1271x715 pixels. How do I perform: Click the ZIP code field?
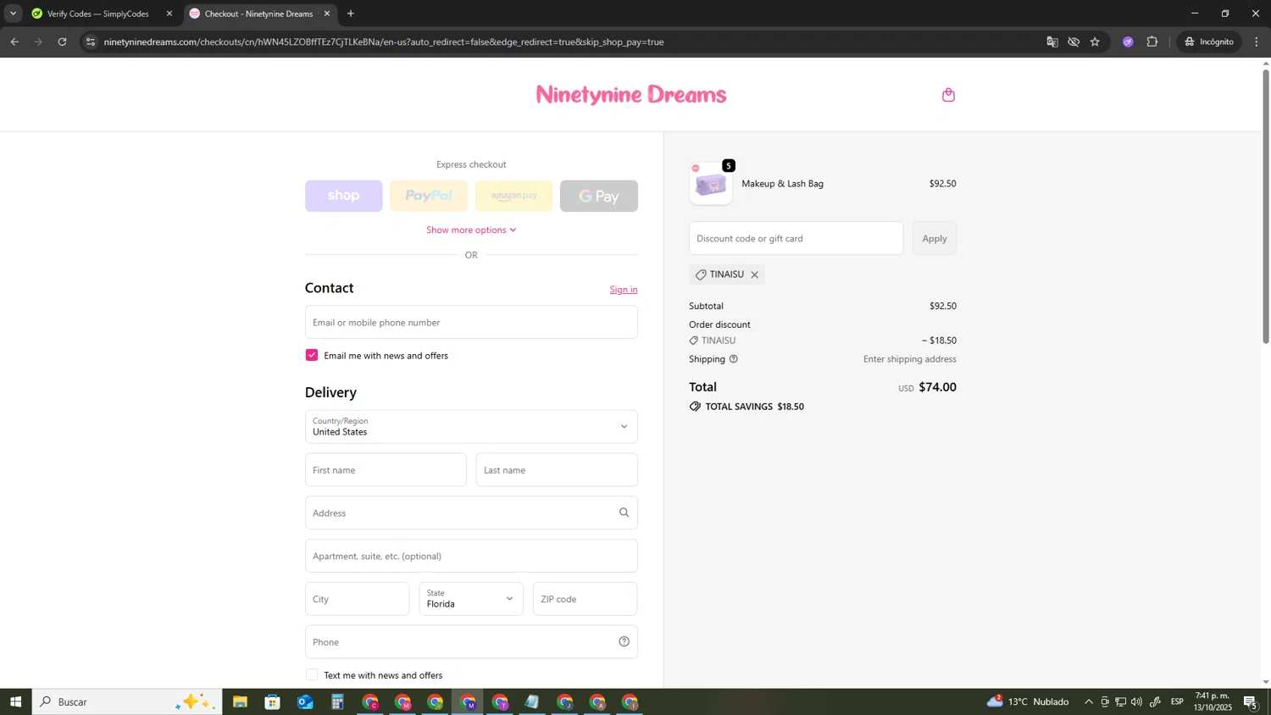point(585,598)
